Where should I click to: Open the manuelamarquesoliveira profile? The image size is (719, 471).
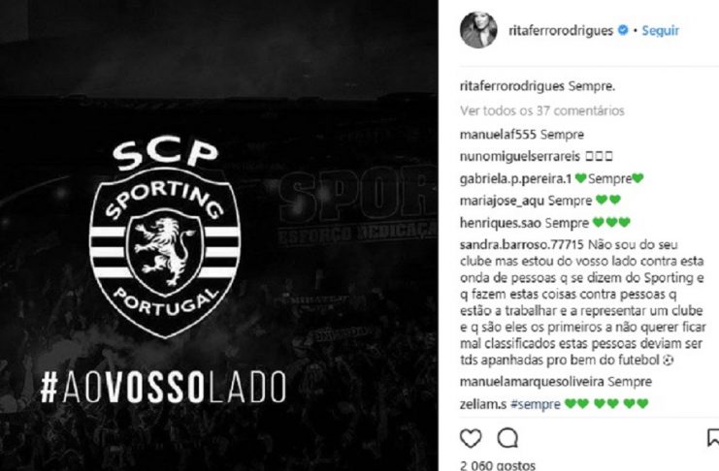(532, 381)
